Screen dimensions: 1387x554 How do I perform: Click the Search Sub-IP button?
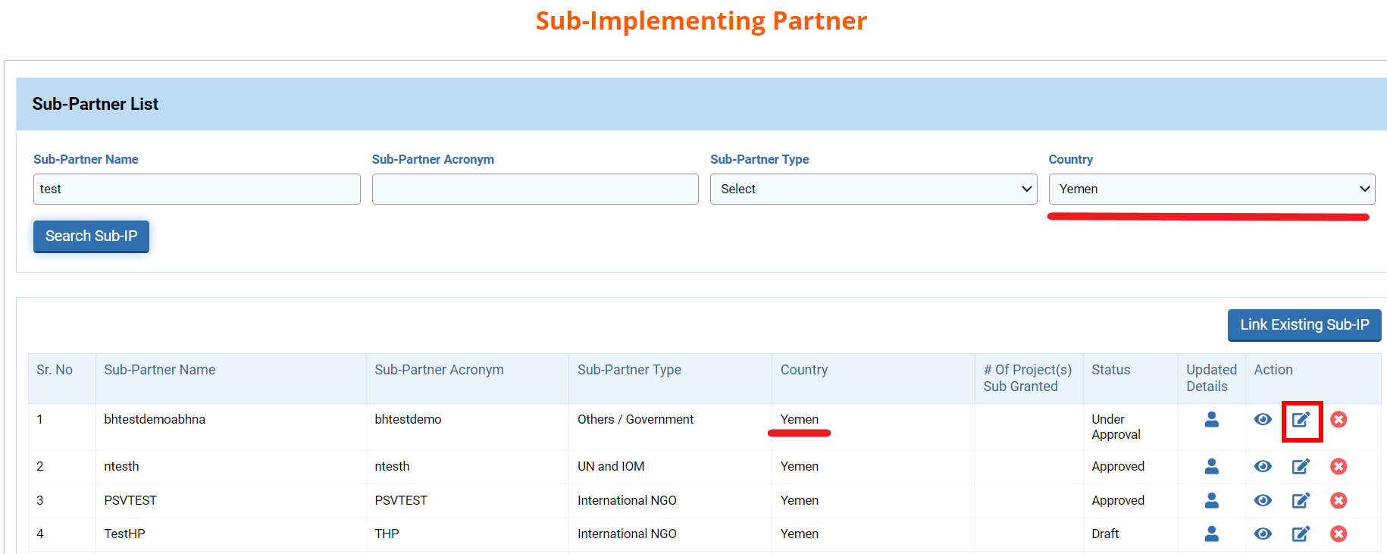[91, 236]
